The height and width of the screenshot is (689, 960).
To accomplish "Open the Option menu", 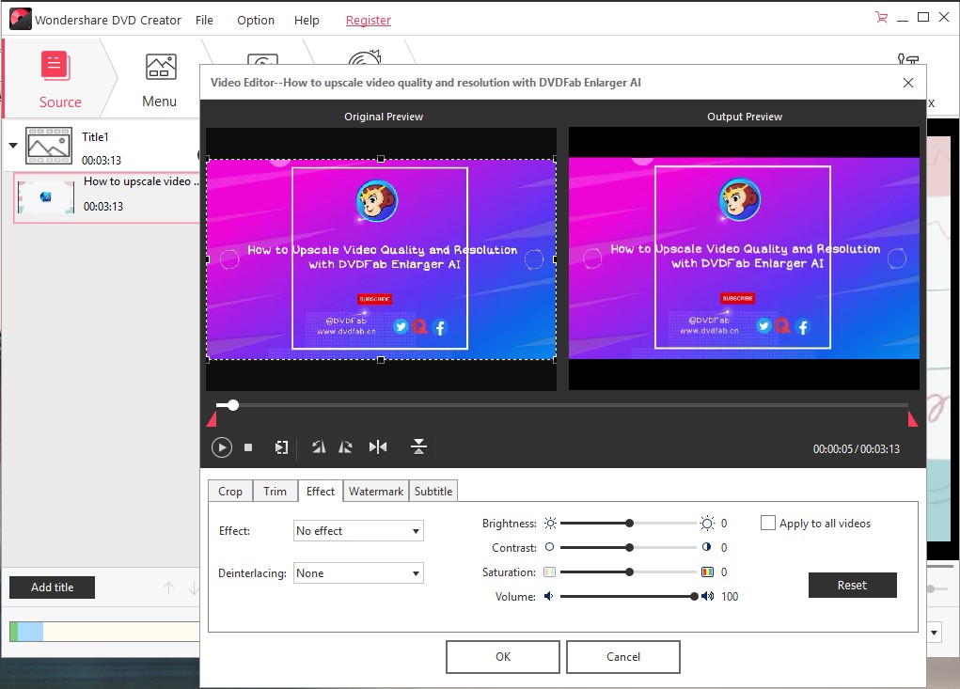I will 255,20.
